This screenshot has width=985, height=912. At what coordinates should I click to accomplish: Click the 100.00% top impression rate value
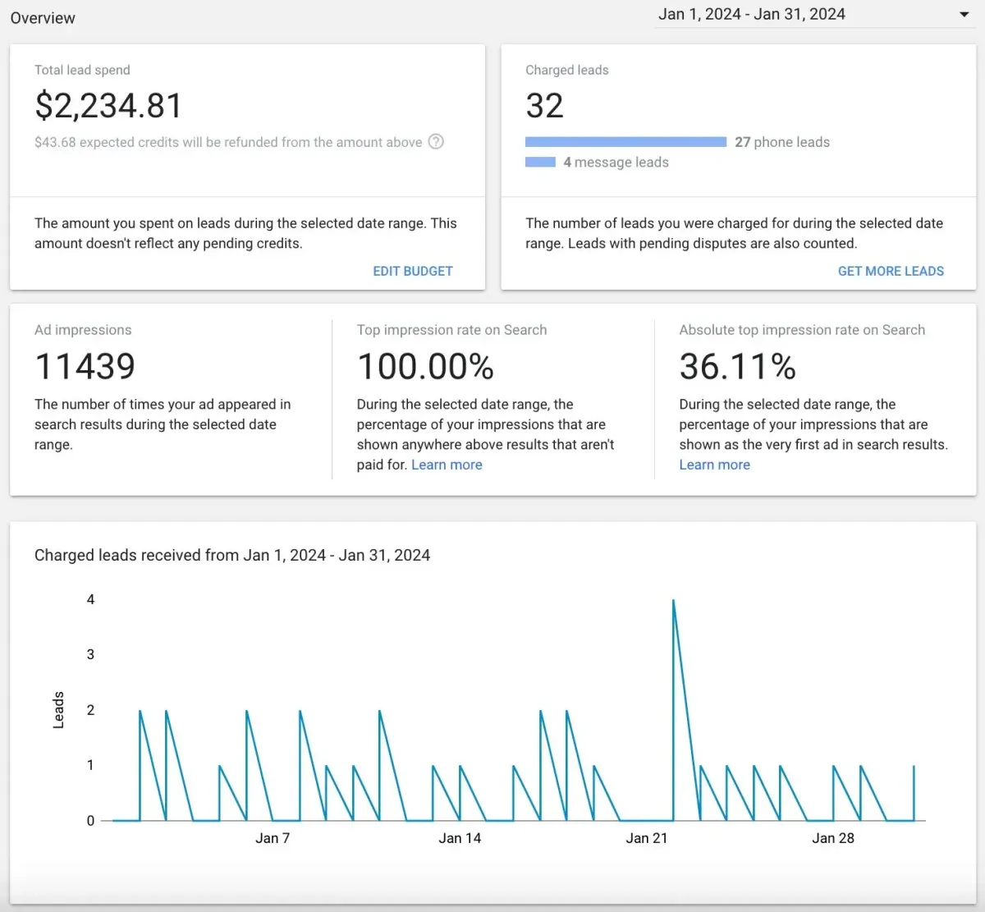pyautogui.click(x=425, y=366)
